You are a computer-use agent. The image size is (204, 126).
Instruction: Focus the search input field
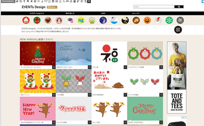[154, 7]
